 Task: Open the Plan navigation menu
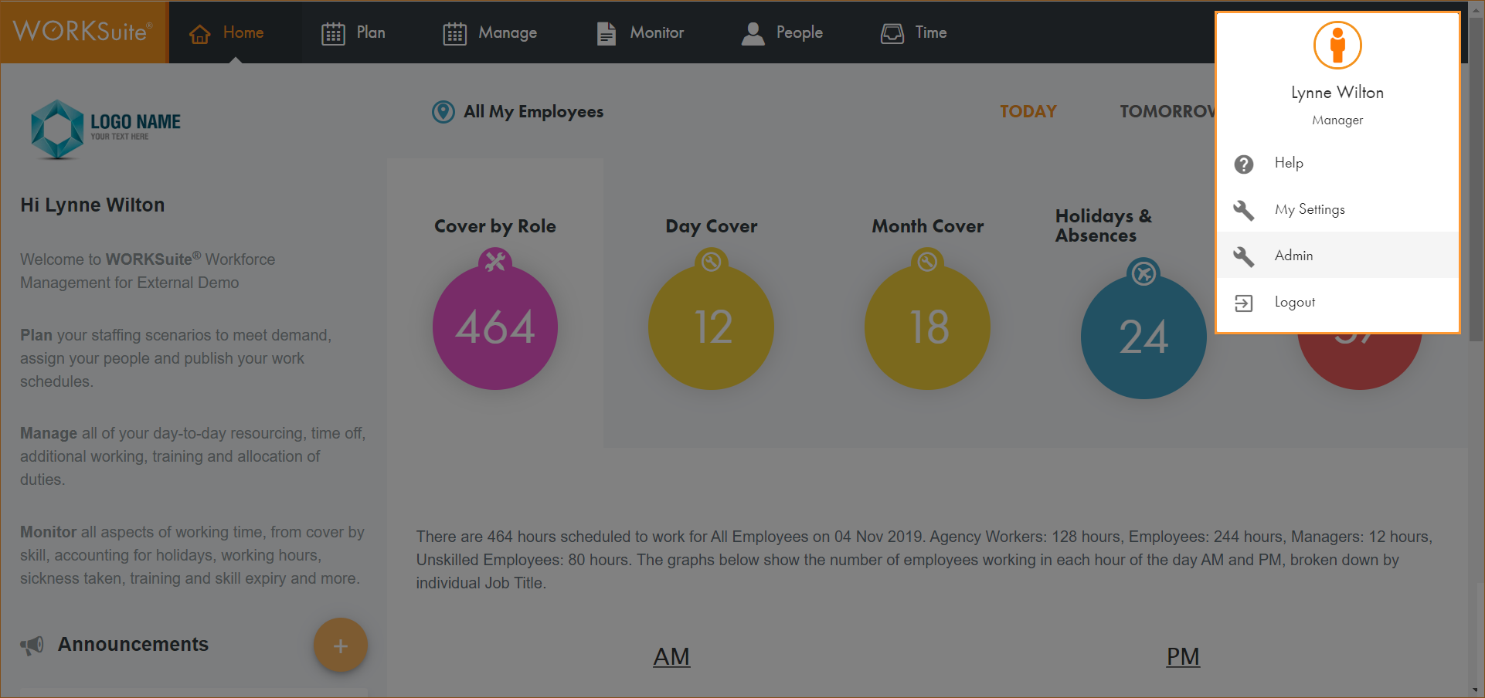tap(354, 32)
